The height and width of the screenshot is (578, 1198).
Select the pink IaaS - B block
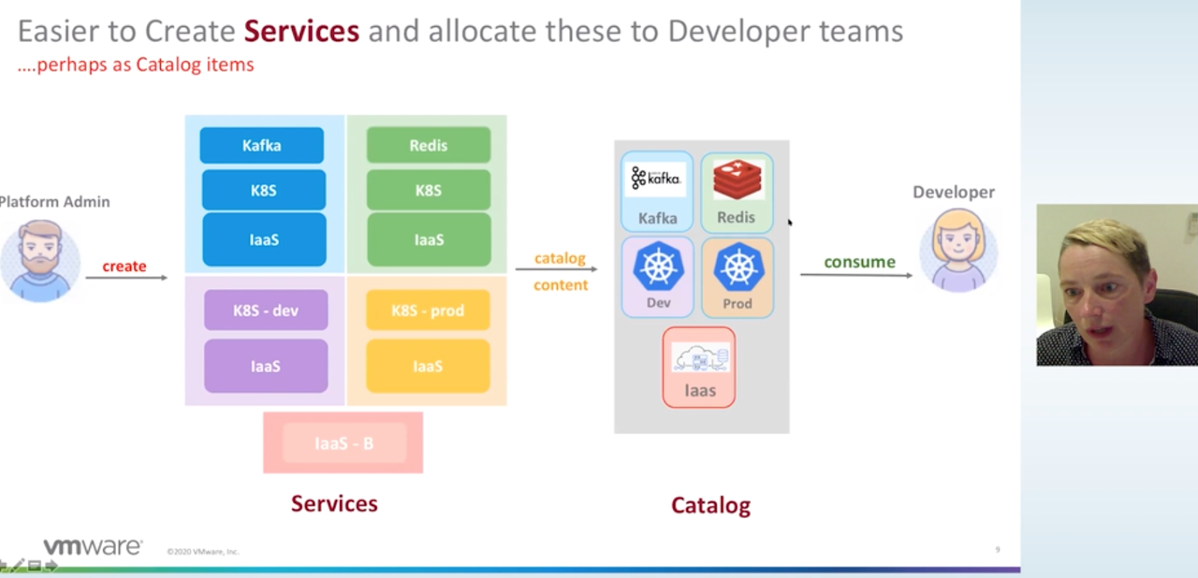point(344,443)
